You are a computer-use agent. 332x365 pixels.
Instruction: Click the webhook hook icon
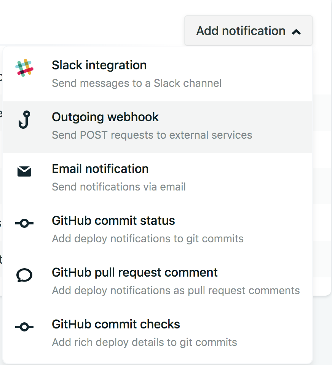[x=24, y=120]
